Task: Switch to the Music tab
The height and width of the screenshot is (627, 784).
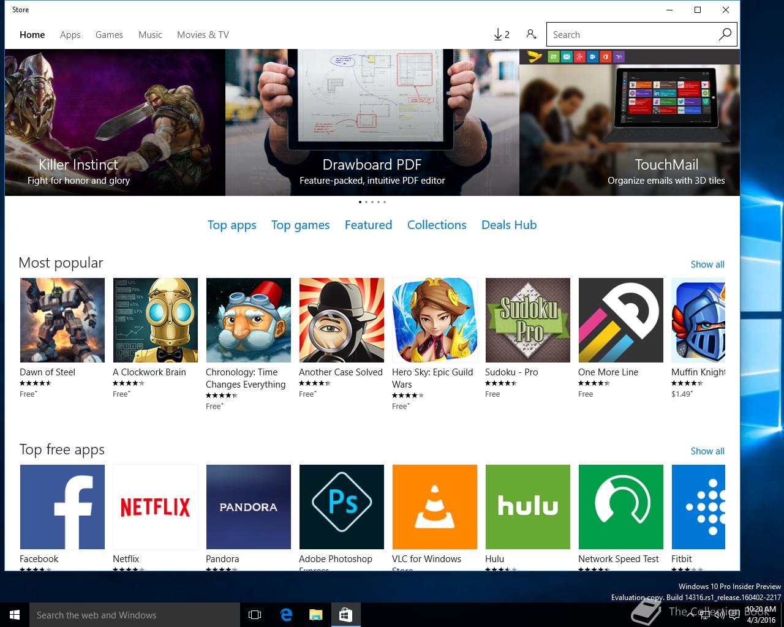Action: tap(150, 35)
